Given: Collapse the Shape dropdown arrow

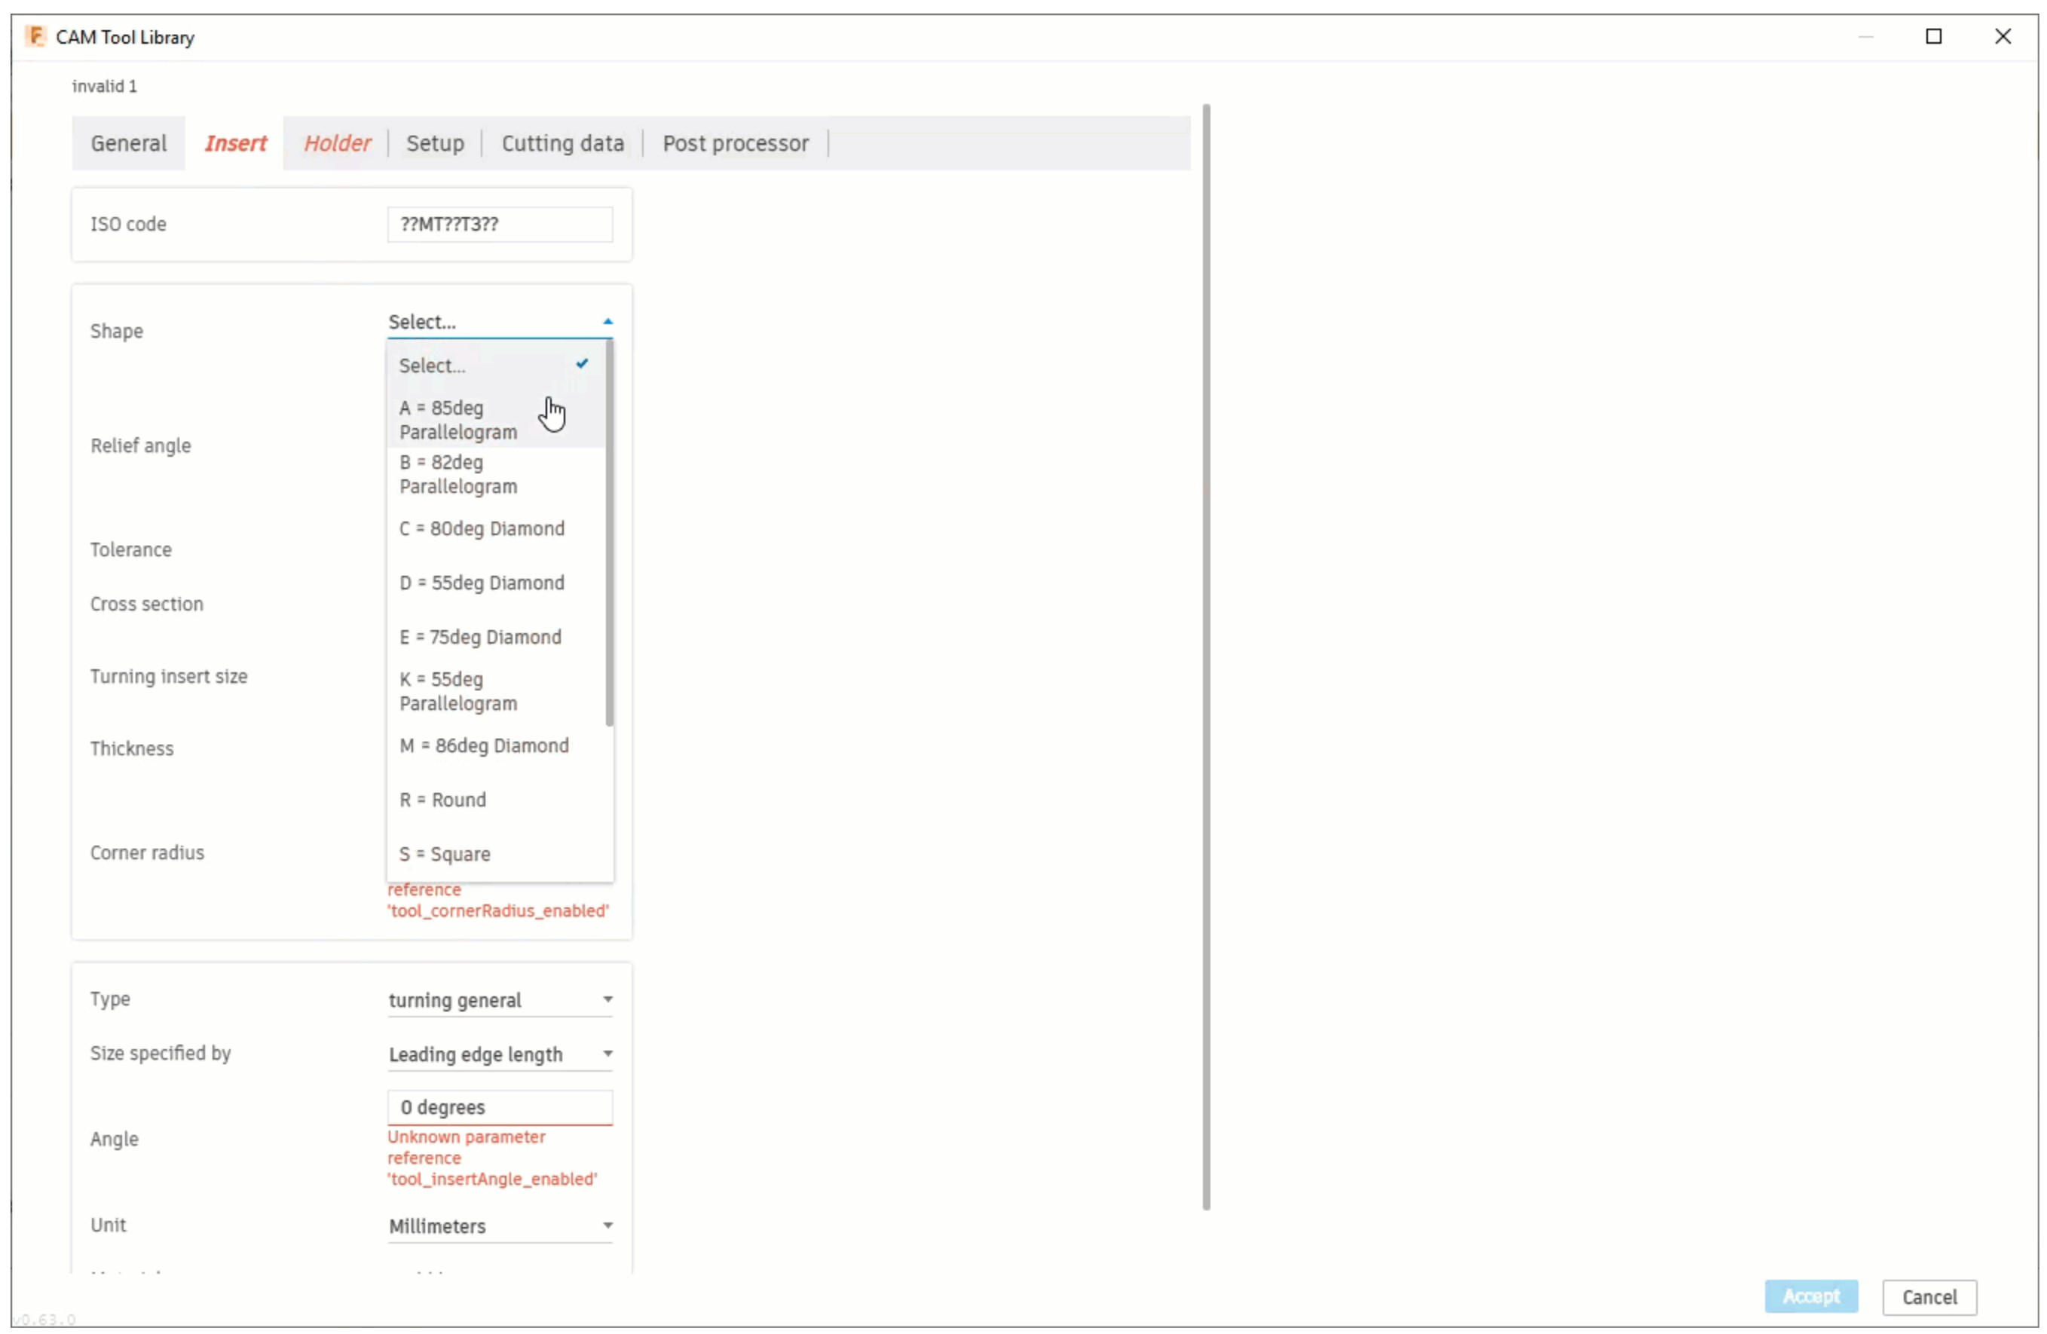Looking at the screenshot, I should [x=607, y=322].
